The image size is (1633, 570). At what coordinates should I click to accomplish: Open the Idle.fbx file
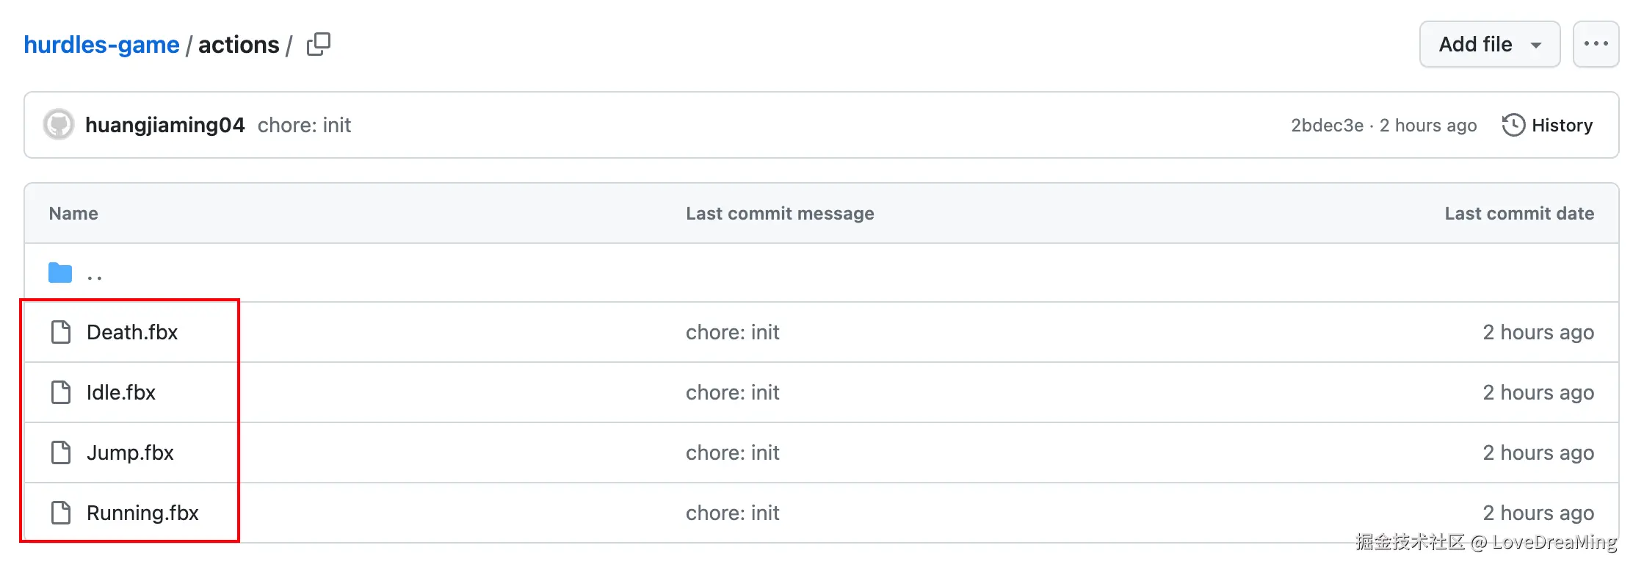[x=121, y=392]
